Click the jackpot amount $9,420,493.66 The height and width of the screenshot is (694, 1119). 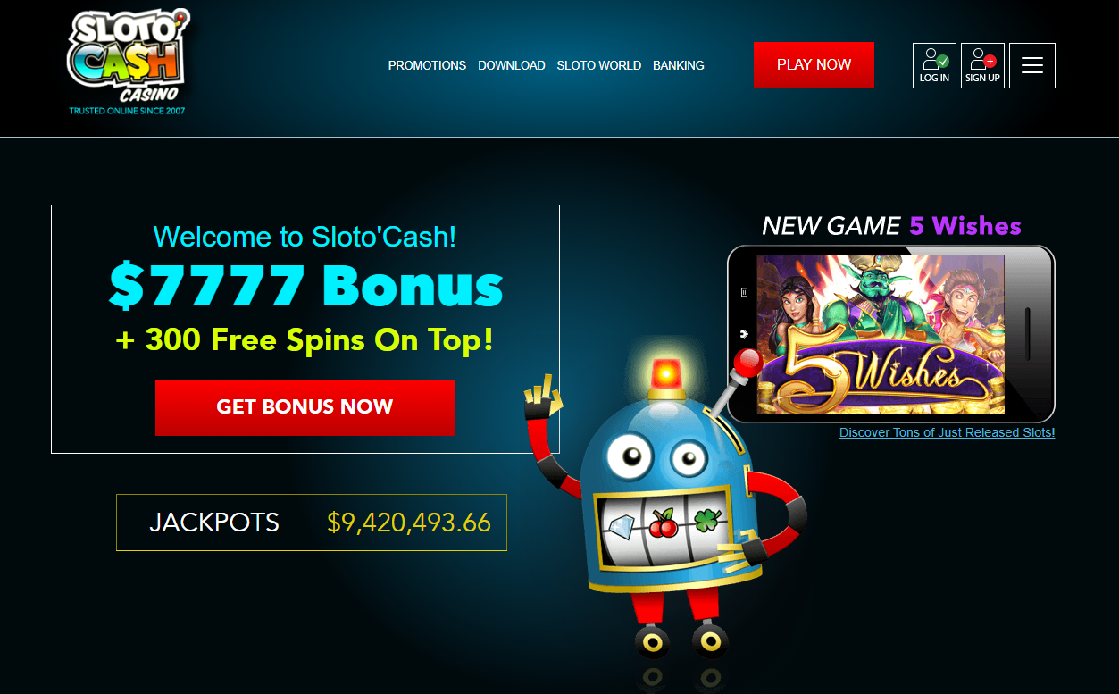pos(409,523)
